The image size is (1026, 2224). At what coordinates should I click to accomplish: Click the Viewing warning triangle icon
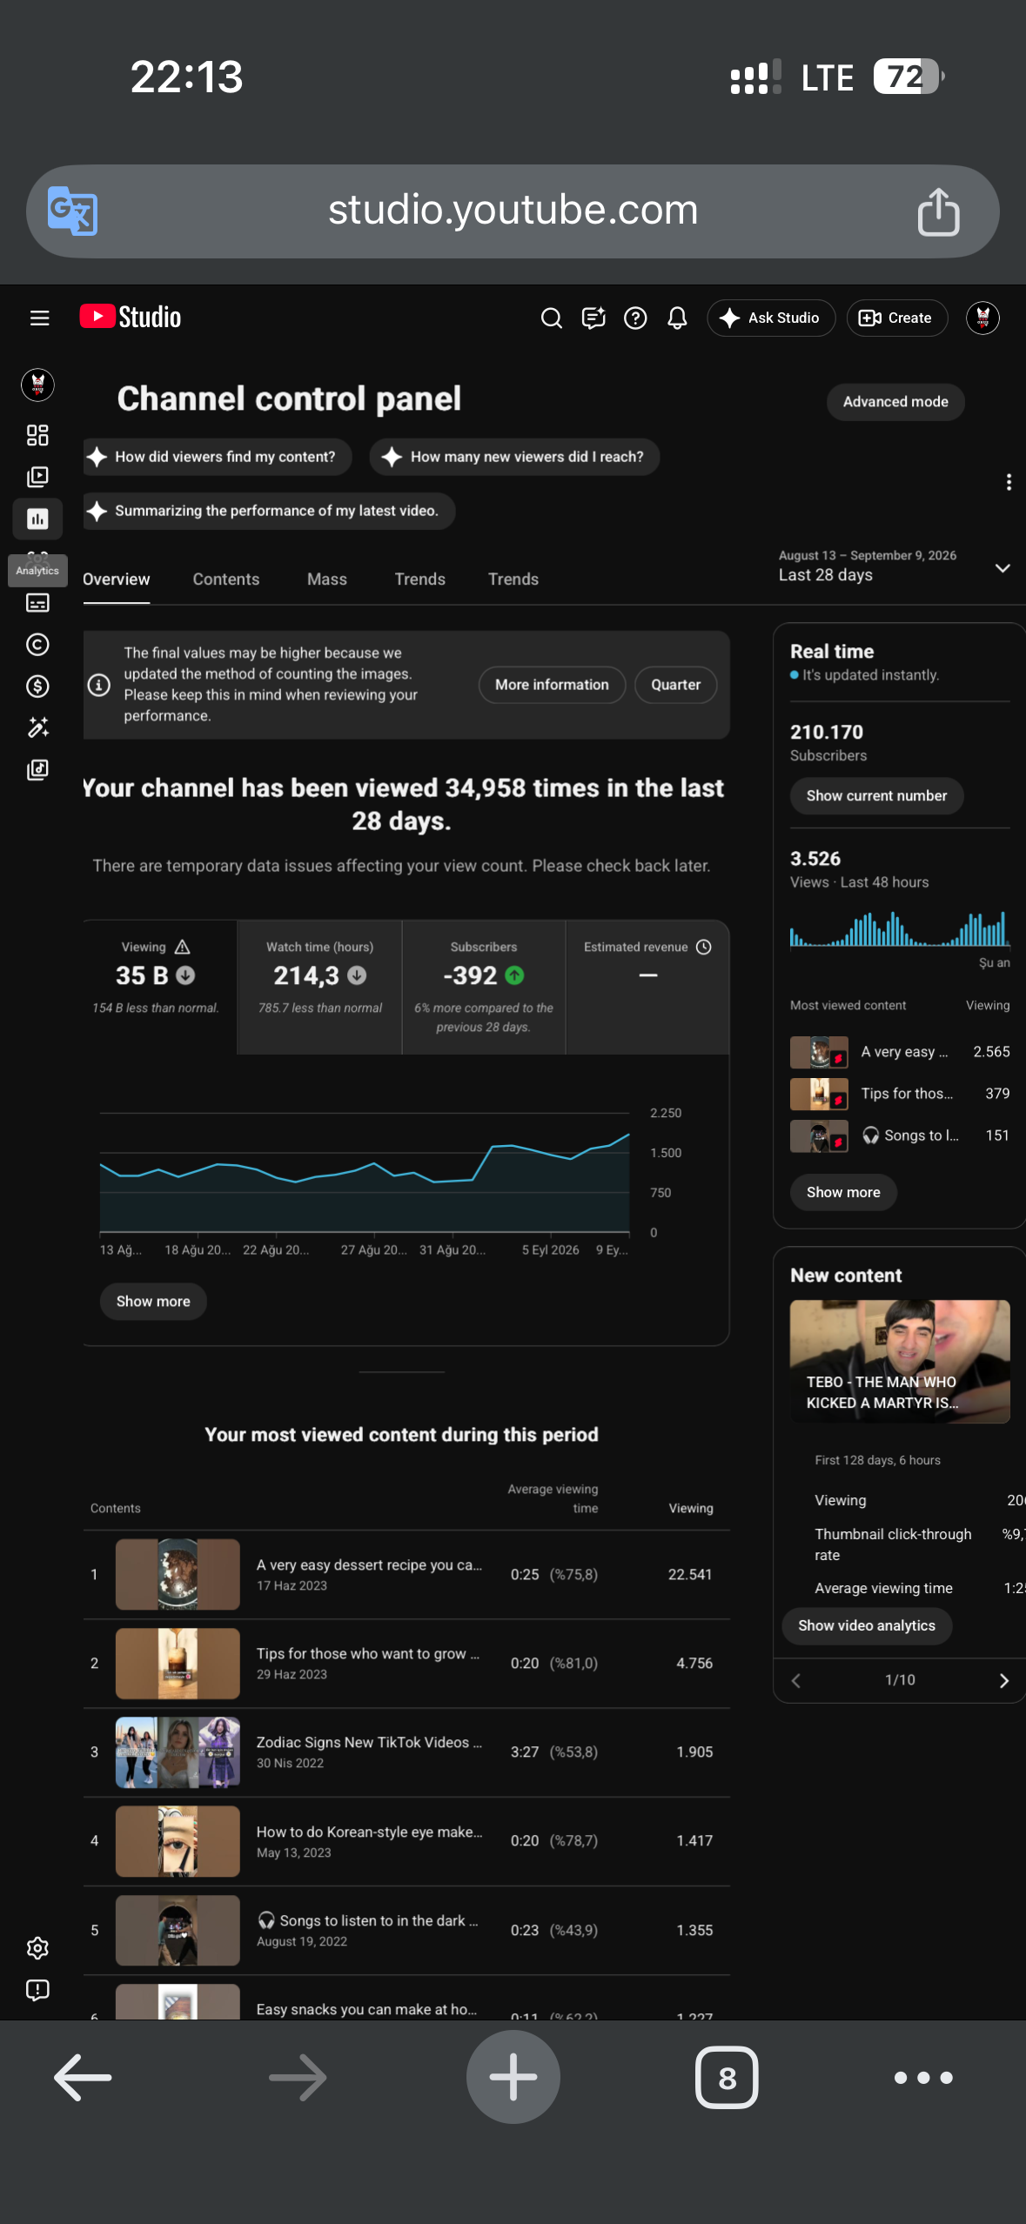182,947
